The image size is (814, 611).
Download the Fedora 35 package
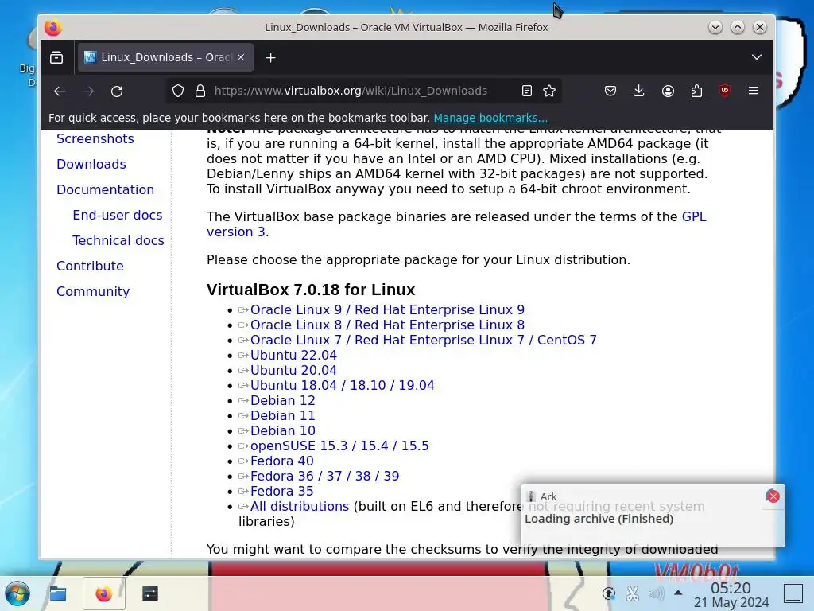click(282, 491)
